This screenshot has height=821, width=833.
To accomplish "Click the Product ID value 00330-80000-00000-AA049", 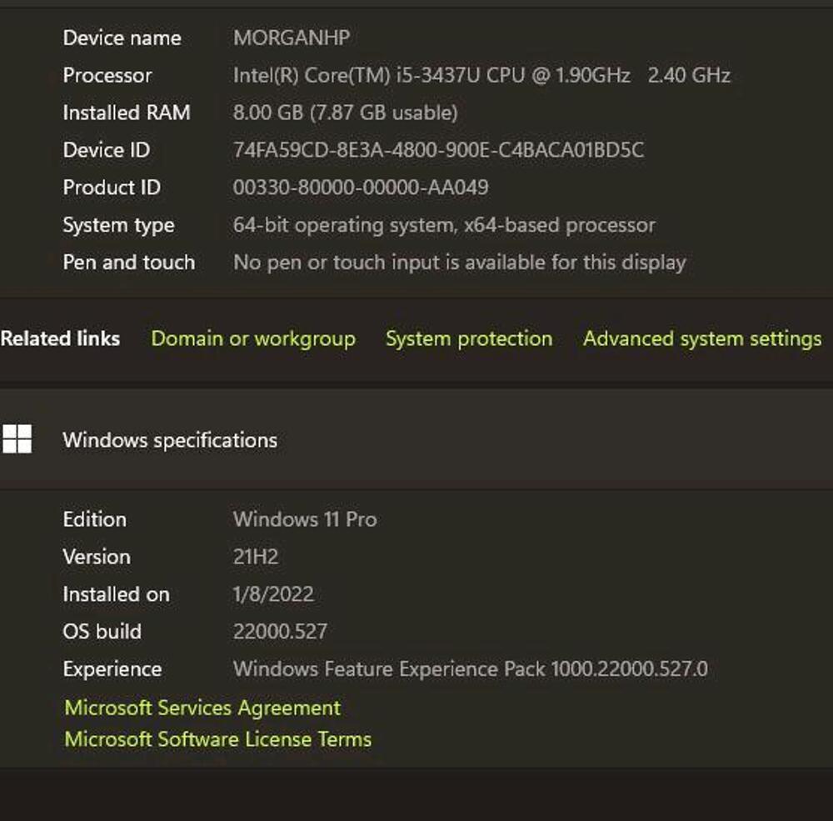I will [360, 188].
